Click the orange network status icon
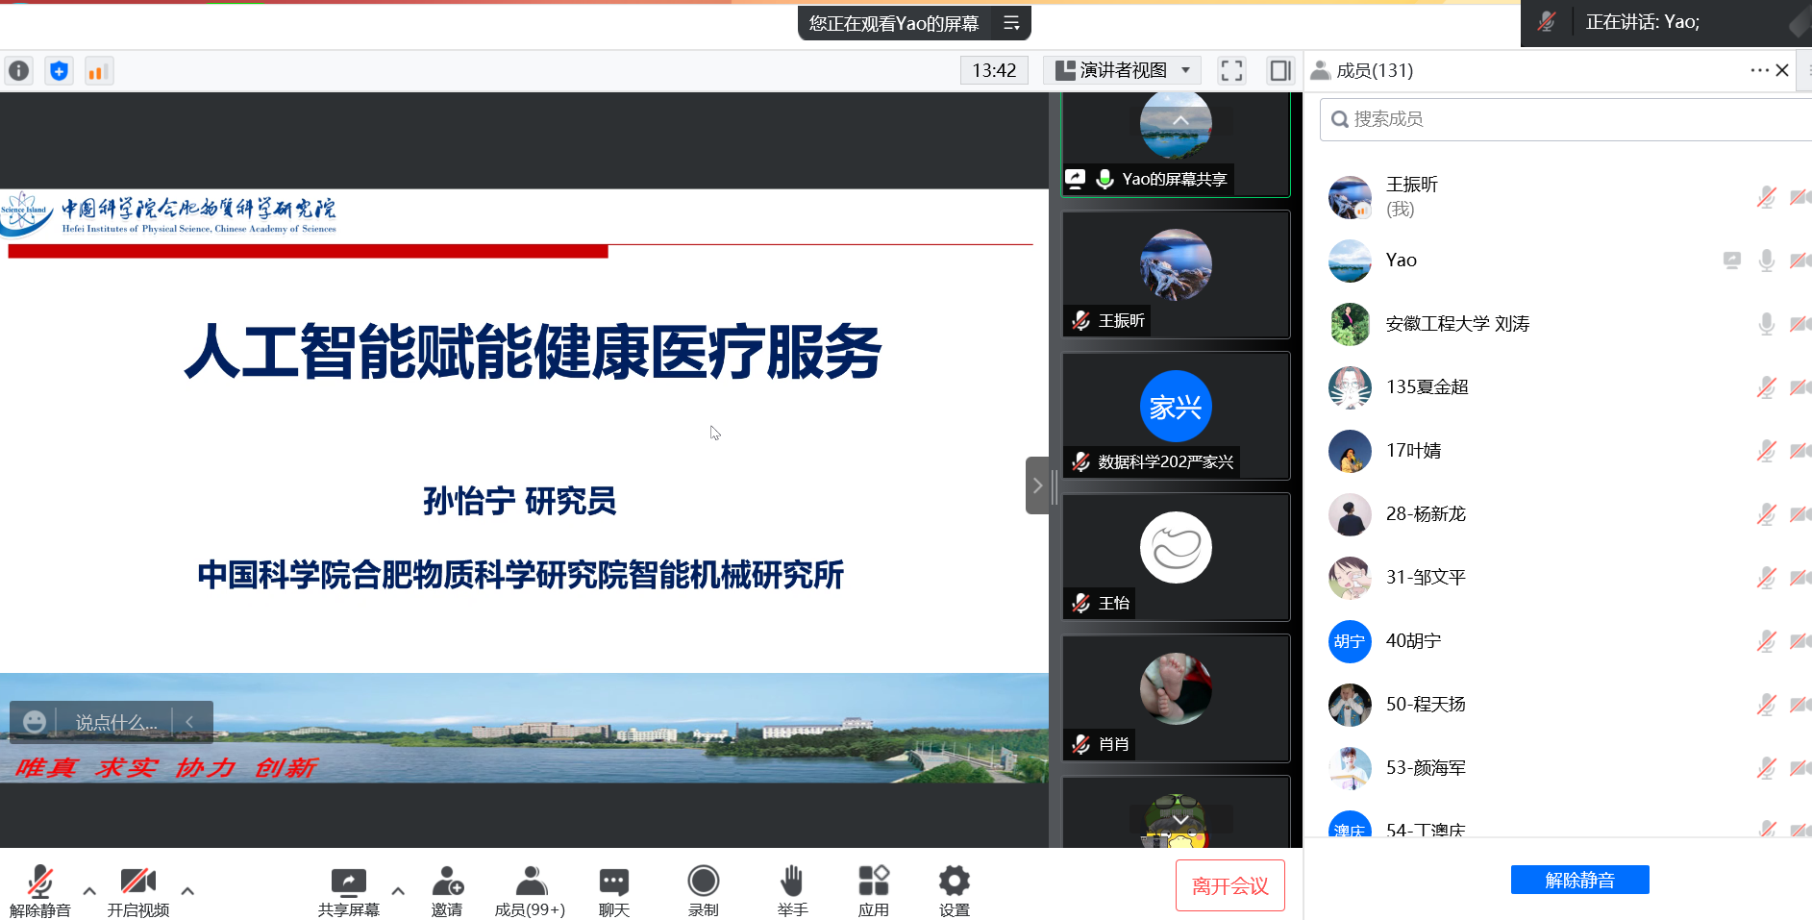This screenshot has width=1812, height=920. (99, 71)
